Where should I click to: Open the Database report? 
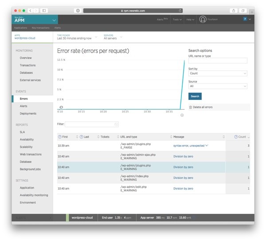tap(26, 162)
